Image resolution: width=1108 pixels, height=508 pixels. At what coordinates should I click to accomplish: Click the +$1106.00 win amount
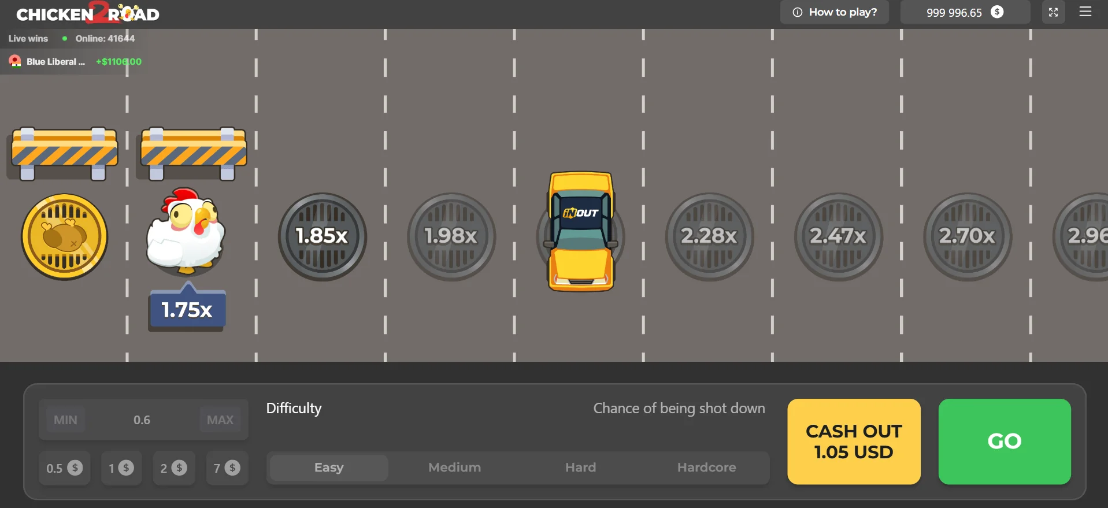(118, 61)
